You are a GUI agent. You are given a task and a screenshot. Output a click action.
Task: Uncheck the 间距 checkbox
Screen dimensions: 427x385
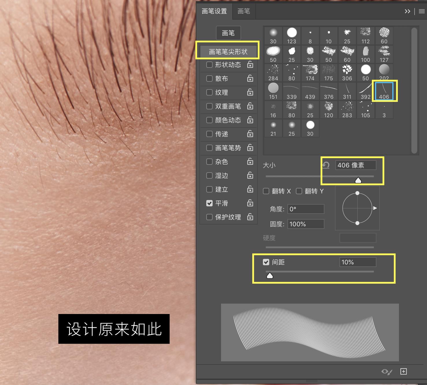point(266,262)
